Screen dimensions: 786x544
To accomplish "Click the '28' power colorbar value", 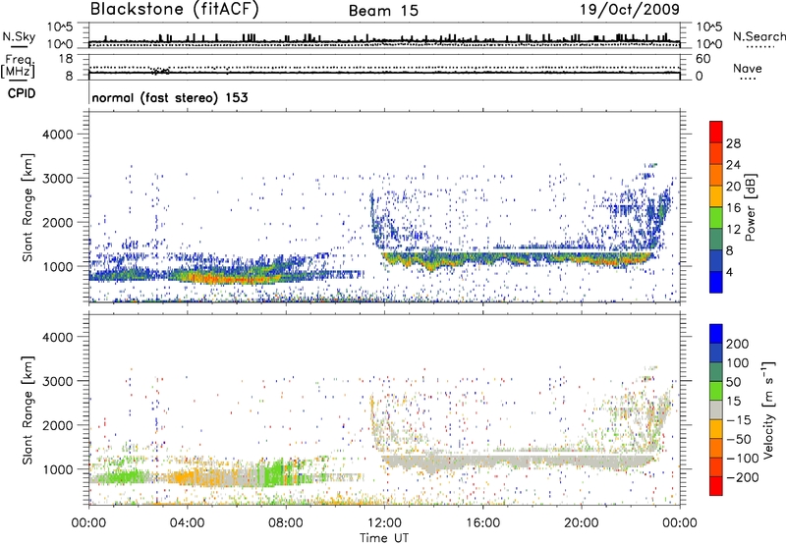I will [x=733, y=143].
